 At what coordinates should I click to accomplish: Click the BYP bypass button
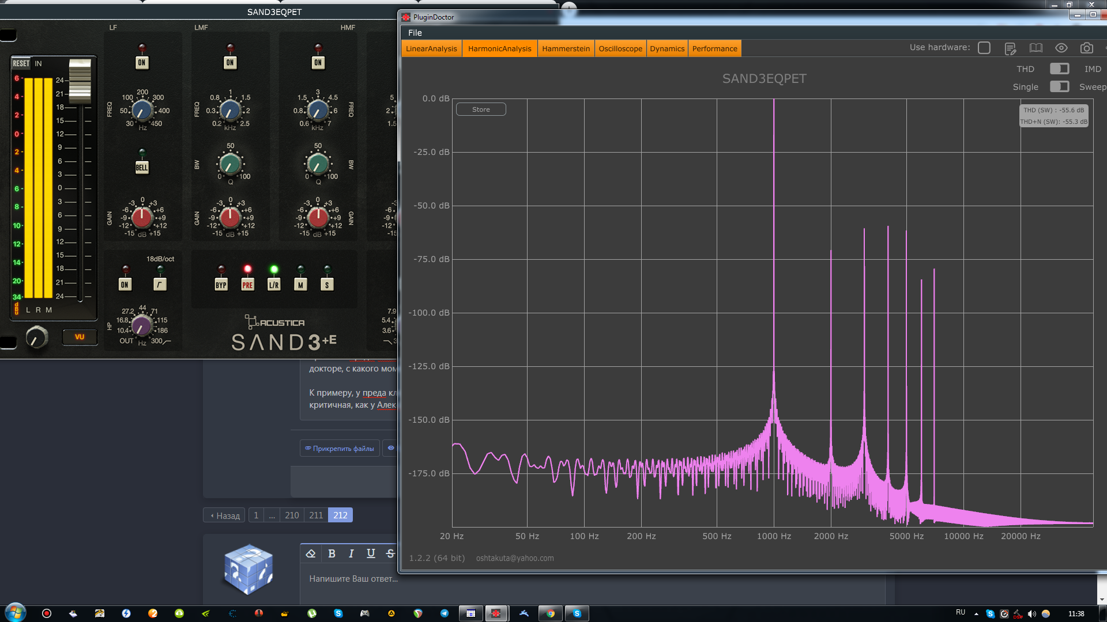221,285
